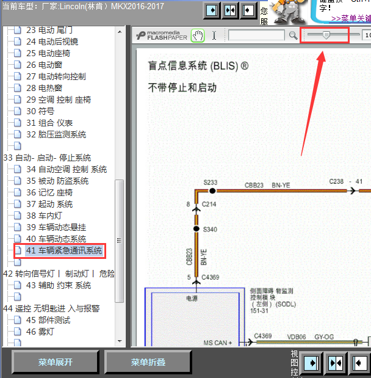Open 37 起动 系统 tree item

49,204
